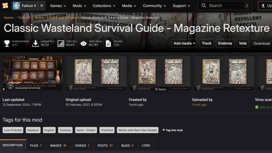272x153 pixels.
Task: Switch to the Images tab
Action: pyautogui.click(x=58, y=146)
